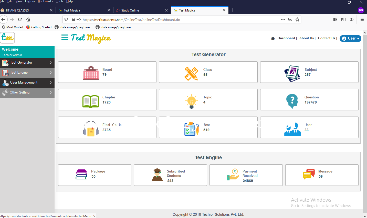Click the Flash Cards headphone icon
The height and width of the screenshot is (218, 367).
click(x=91, y=129)
